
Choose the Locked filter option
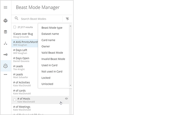46,78
